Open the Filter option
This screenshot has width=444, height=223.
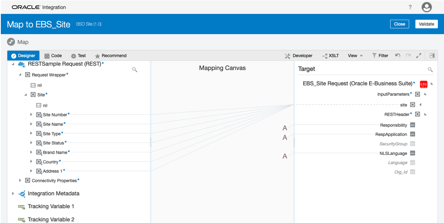(380, 56)
